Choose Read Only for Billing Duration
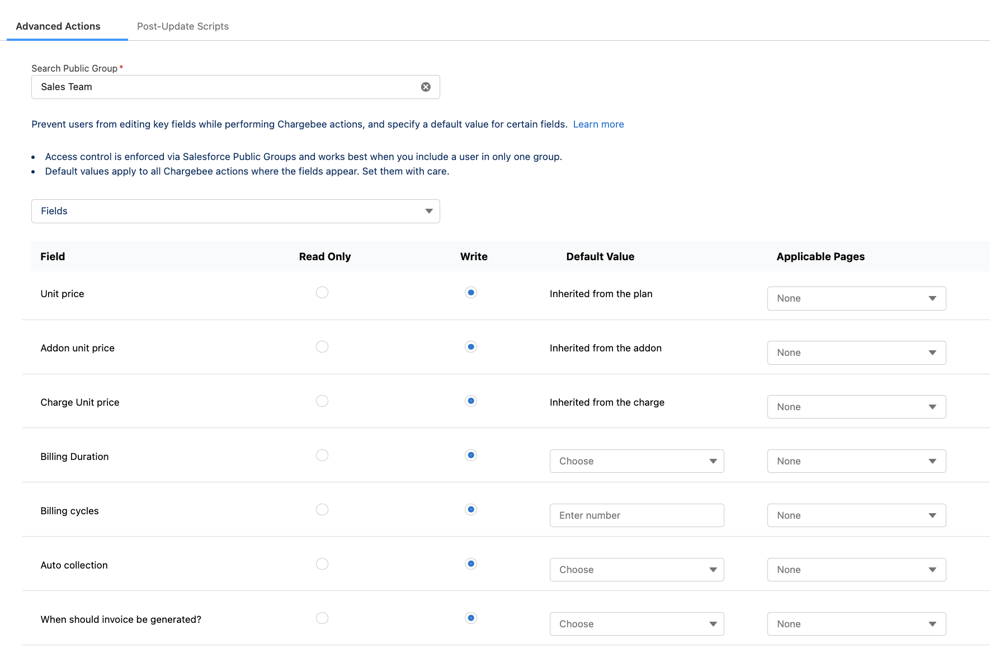 pos(322,456)
